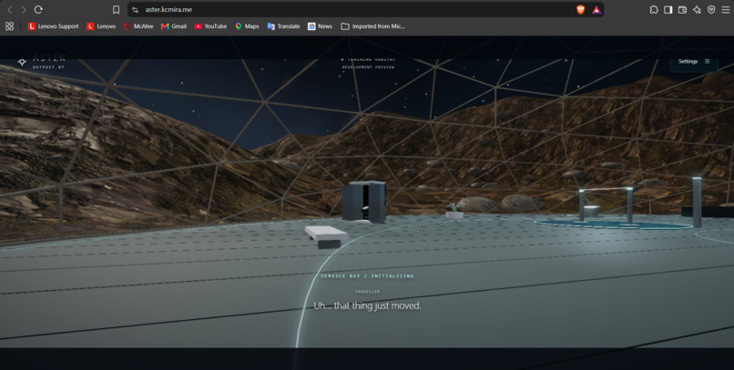Viewport: 734px width, 370px height.
Task: Click the DEVELOPMENT PREVIEW label
Action: 369,67
